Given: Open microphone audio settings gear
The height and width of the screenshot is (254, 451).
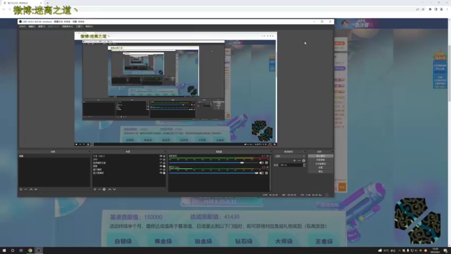Looking at the screenshot, I should (x=267, y=173).
